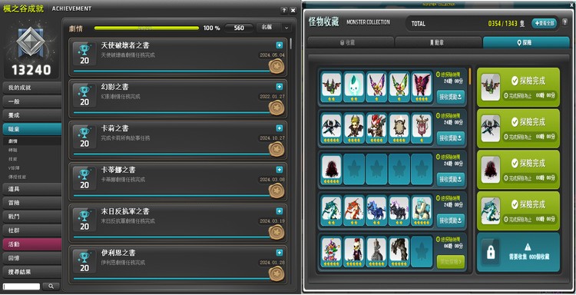Screen dimensions: 576x295
Task: Click the gold medal stamp on 幻影之書
Action: pyautogui.click(x=276, y=108)
